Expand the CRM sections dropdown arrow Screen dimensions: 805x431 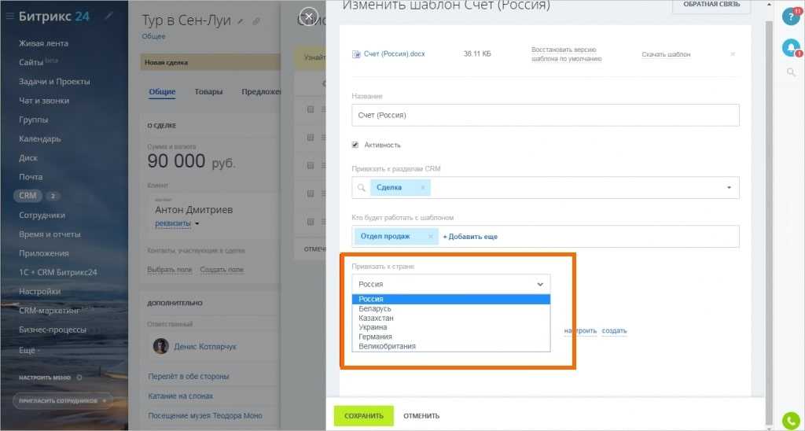pos(728,188)
